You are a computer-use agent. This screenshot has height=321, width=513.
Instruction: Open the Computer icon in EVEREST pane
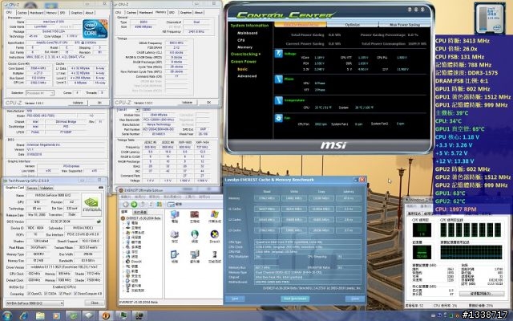pos(175,215)
